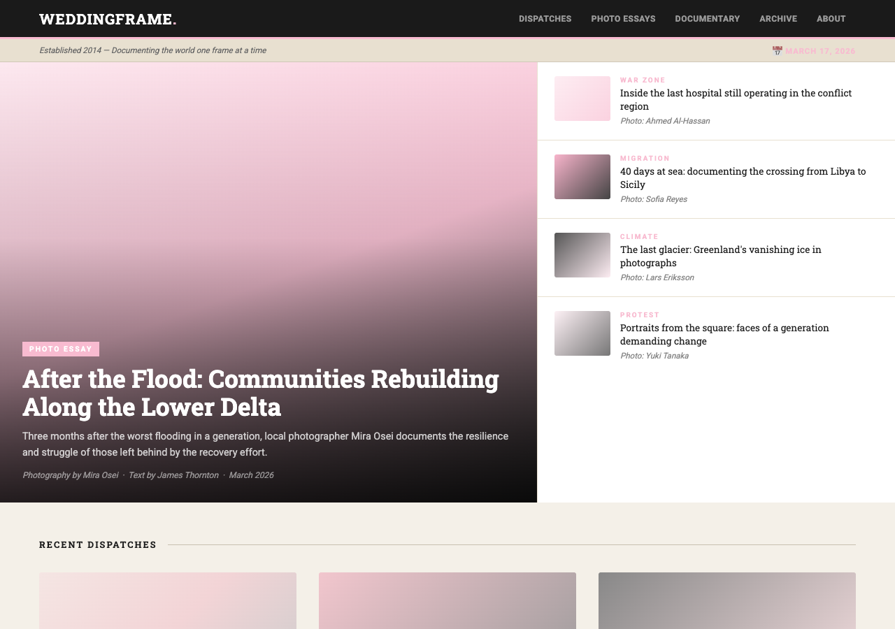Read The last glacier article

click(x=720, y=256)
